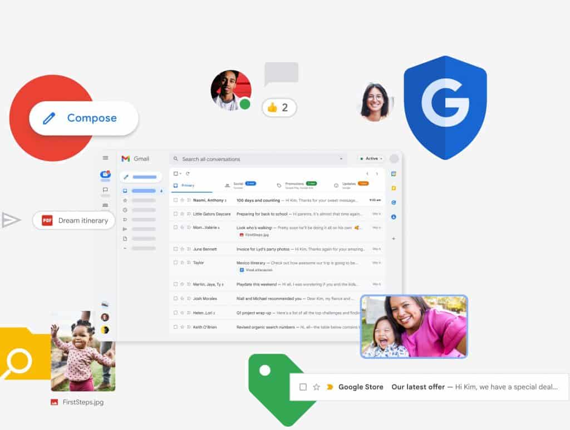Tick the checkbox for June Bennett email

tap(175, 249)
